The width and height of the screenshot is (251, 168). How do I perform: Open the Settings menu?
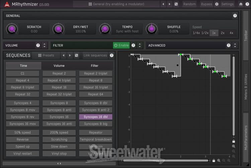click(227, 4)
